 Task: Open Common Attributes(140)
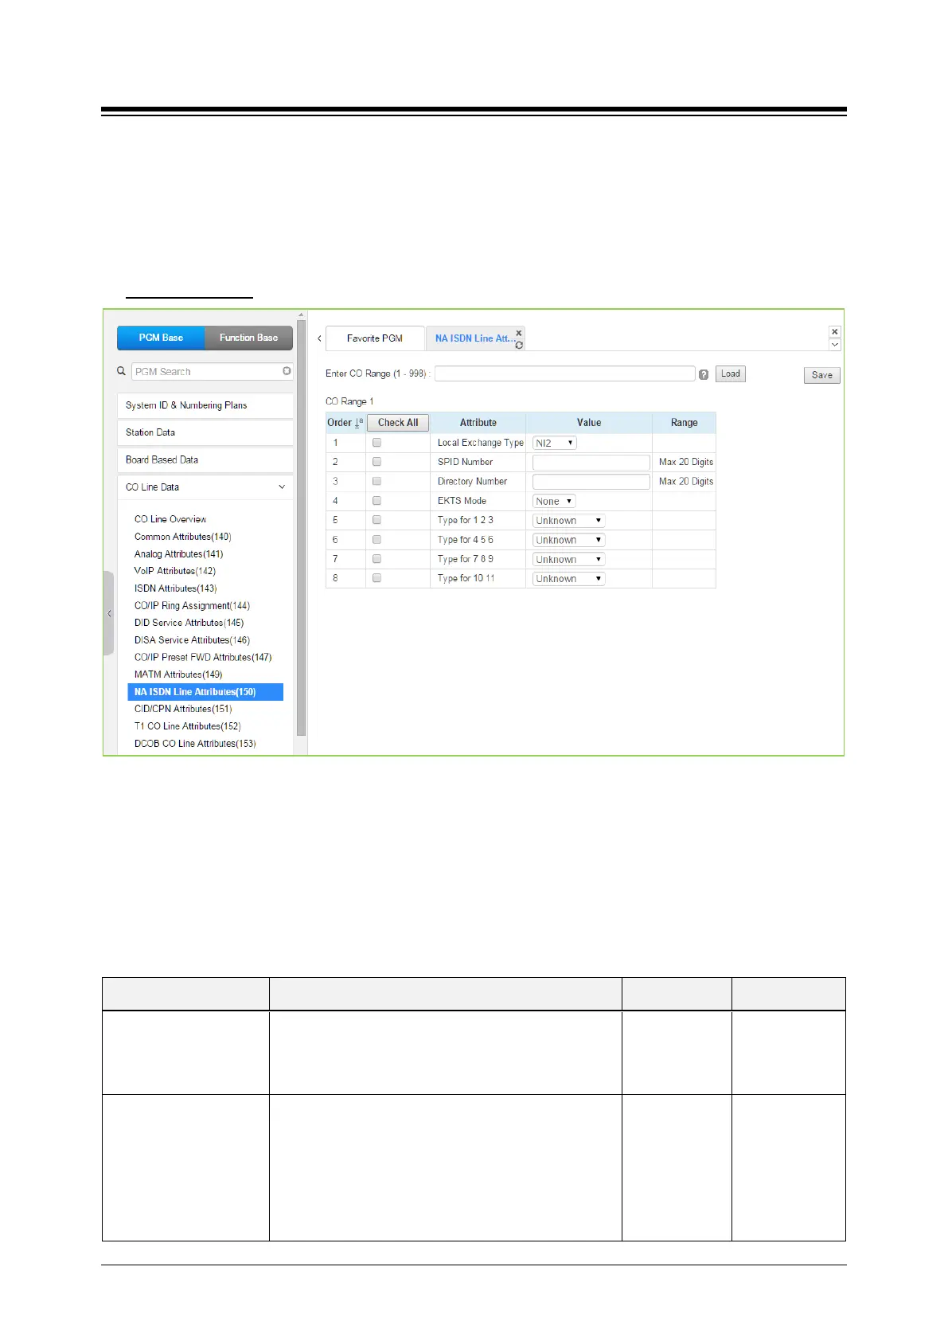(182, 537)
